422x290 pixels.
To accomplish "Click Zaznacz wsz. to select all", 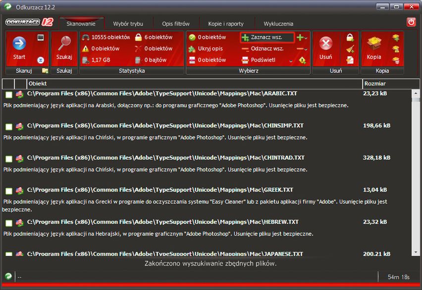I will pos(267,38).
